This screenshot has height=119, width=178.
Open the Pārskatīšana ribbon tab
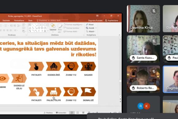tap(19, 20)
